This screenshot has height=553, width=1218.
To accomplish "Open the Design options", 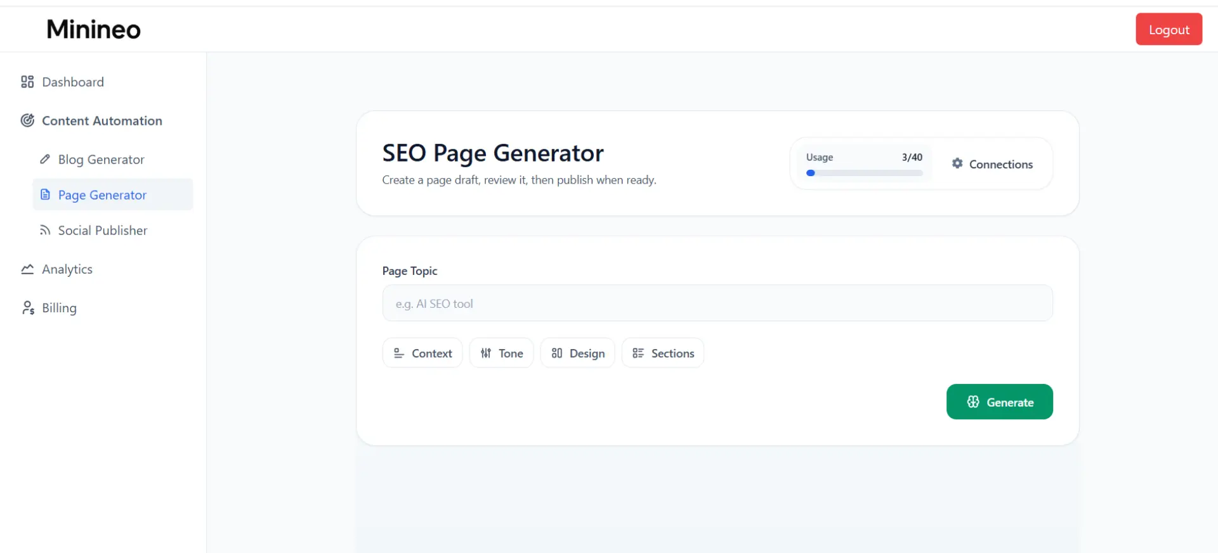I will (x=577, y=353).
